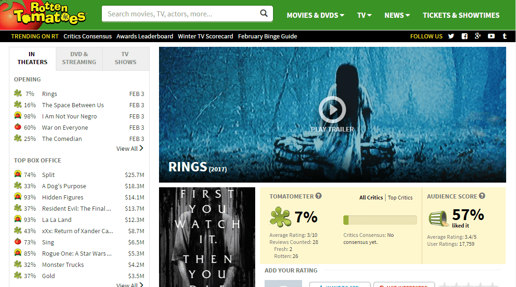The height and width of the screenshot is (287, 516).
Task: Open The Space Between Us movie link
Action: tap(73, 105)
